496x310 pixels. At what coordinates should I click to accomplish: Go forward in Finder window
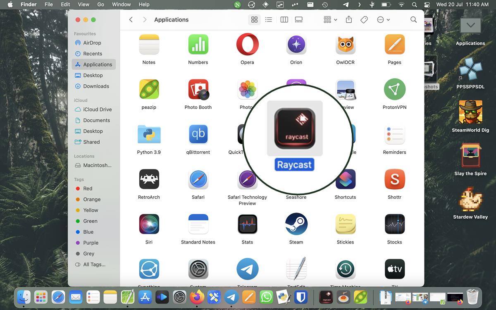(x=144, y=19)
